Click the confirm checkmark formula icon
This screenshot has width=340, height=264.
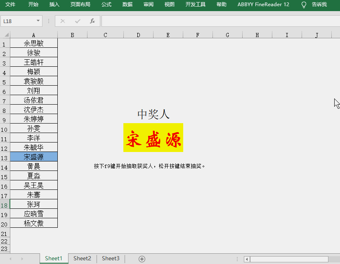pyautogui.click(x=78, y=21)
